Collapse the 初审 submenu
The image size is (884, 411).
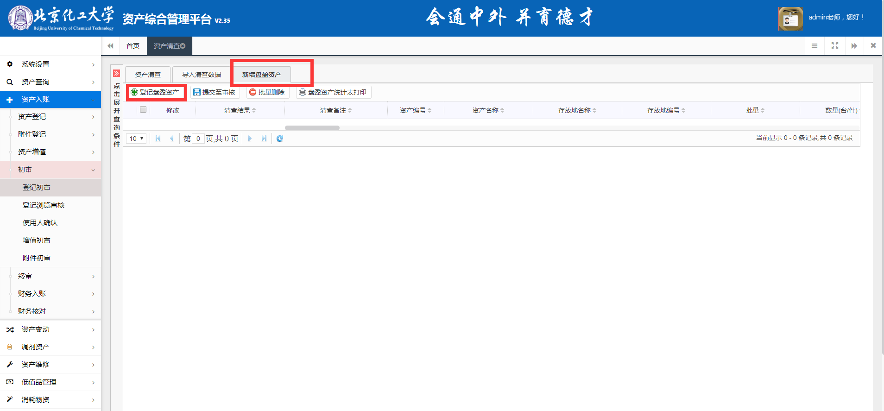51,170
